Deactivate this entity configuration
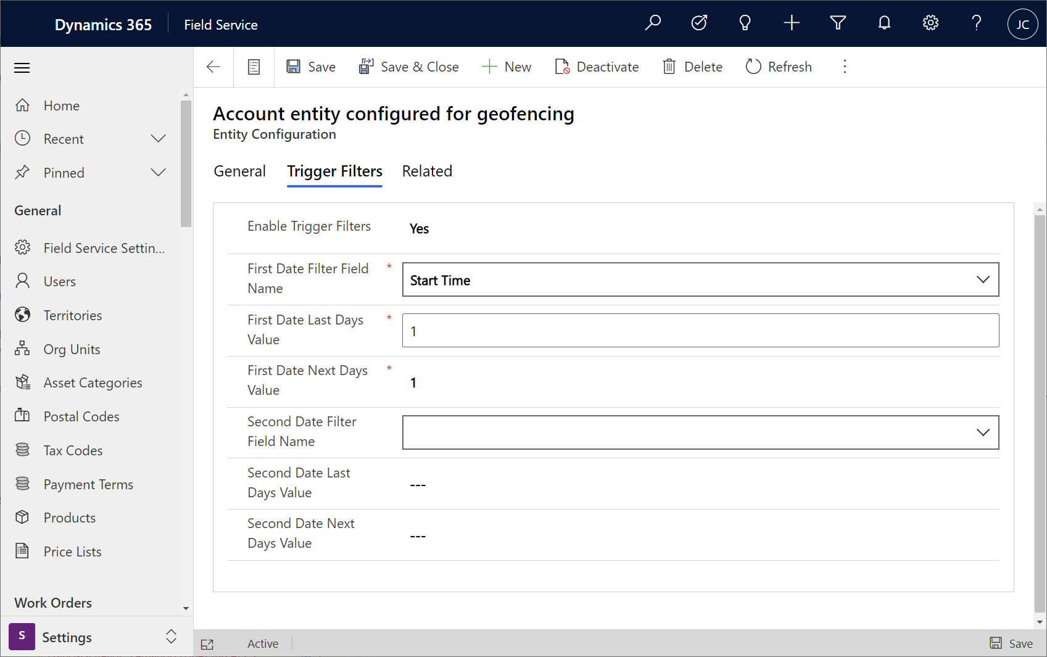This screenshot has height=657, width=1047. coord(597,67)
